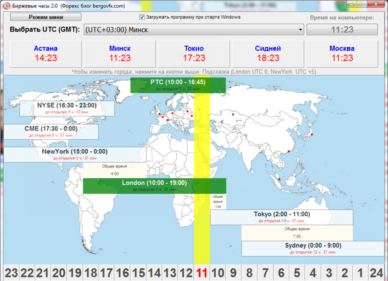Select the Tokyo (2:00 - 11:00) session box
The height and width of the screenshot is (281, 388).
pyautogui.click(x=282, y=217)
